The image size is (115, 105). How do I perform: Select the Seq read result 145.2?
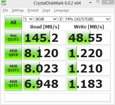[45, 38]
